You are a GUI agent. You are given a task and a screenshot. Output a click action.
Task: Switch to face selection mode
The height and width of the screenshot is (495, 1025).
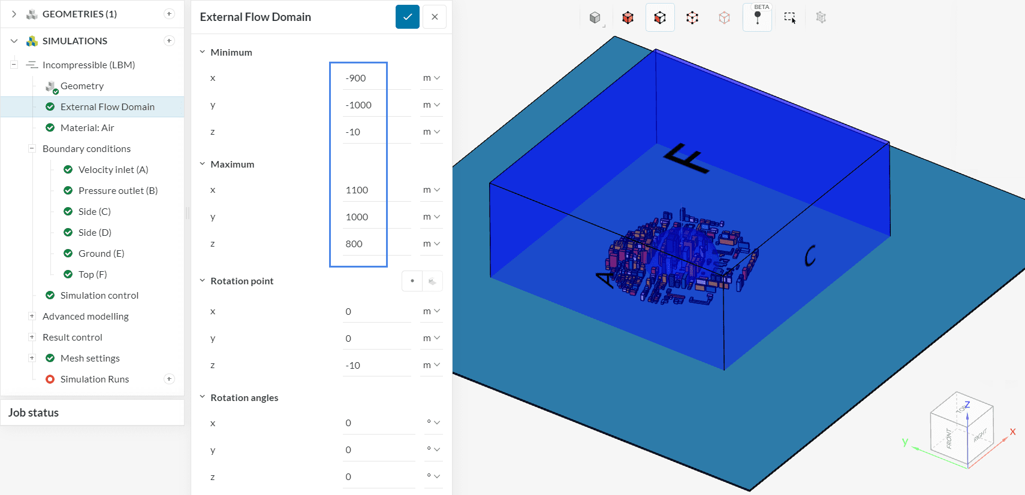pyautogui.click(x=660, y=18)
